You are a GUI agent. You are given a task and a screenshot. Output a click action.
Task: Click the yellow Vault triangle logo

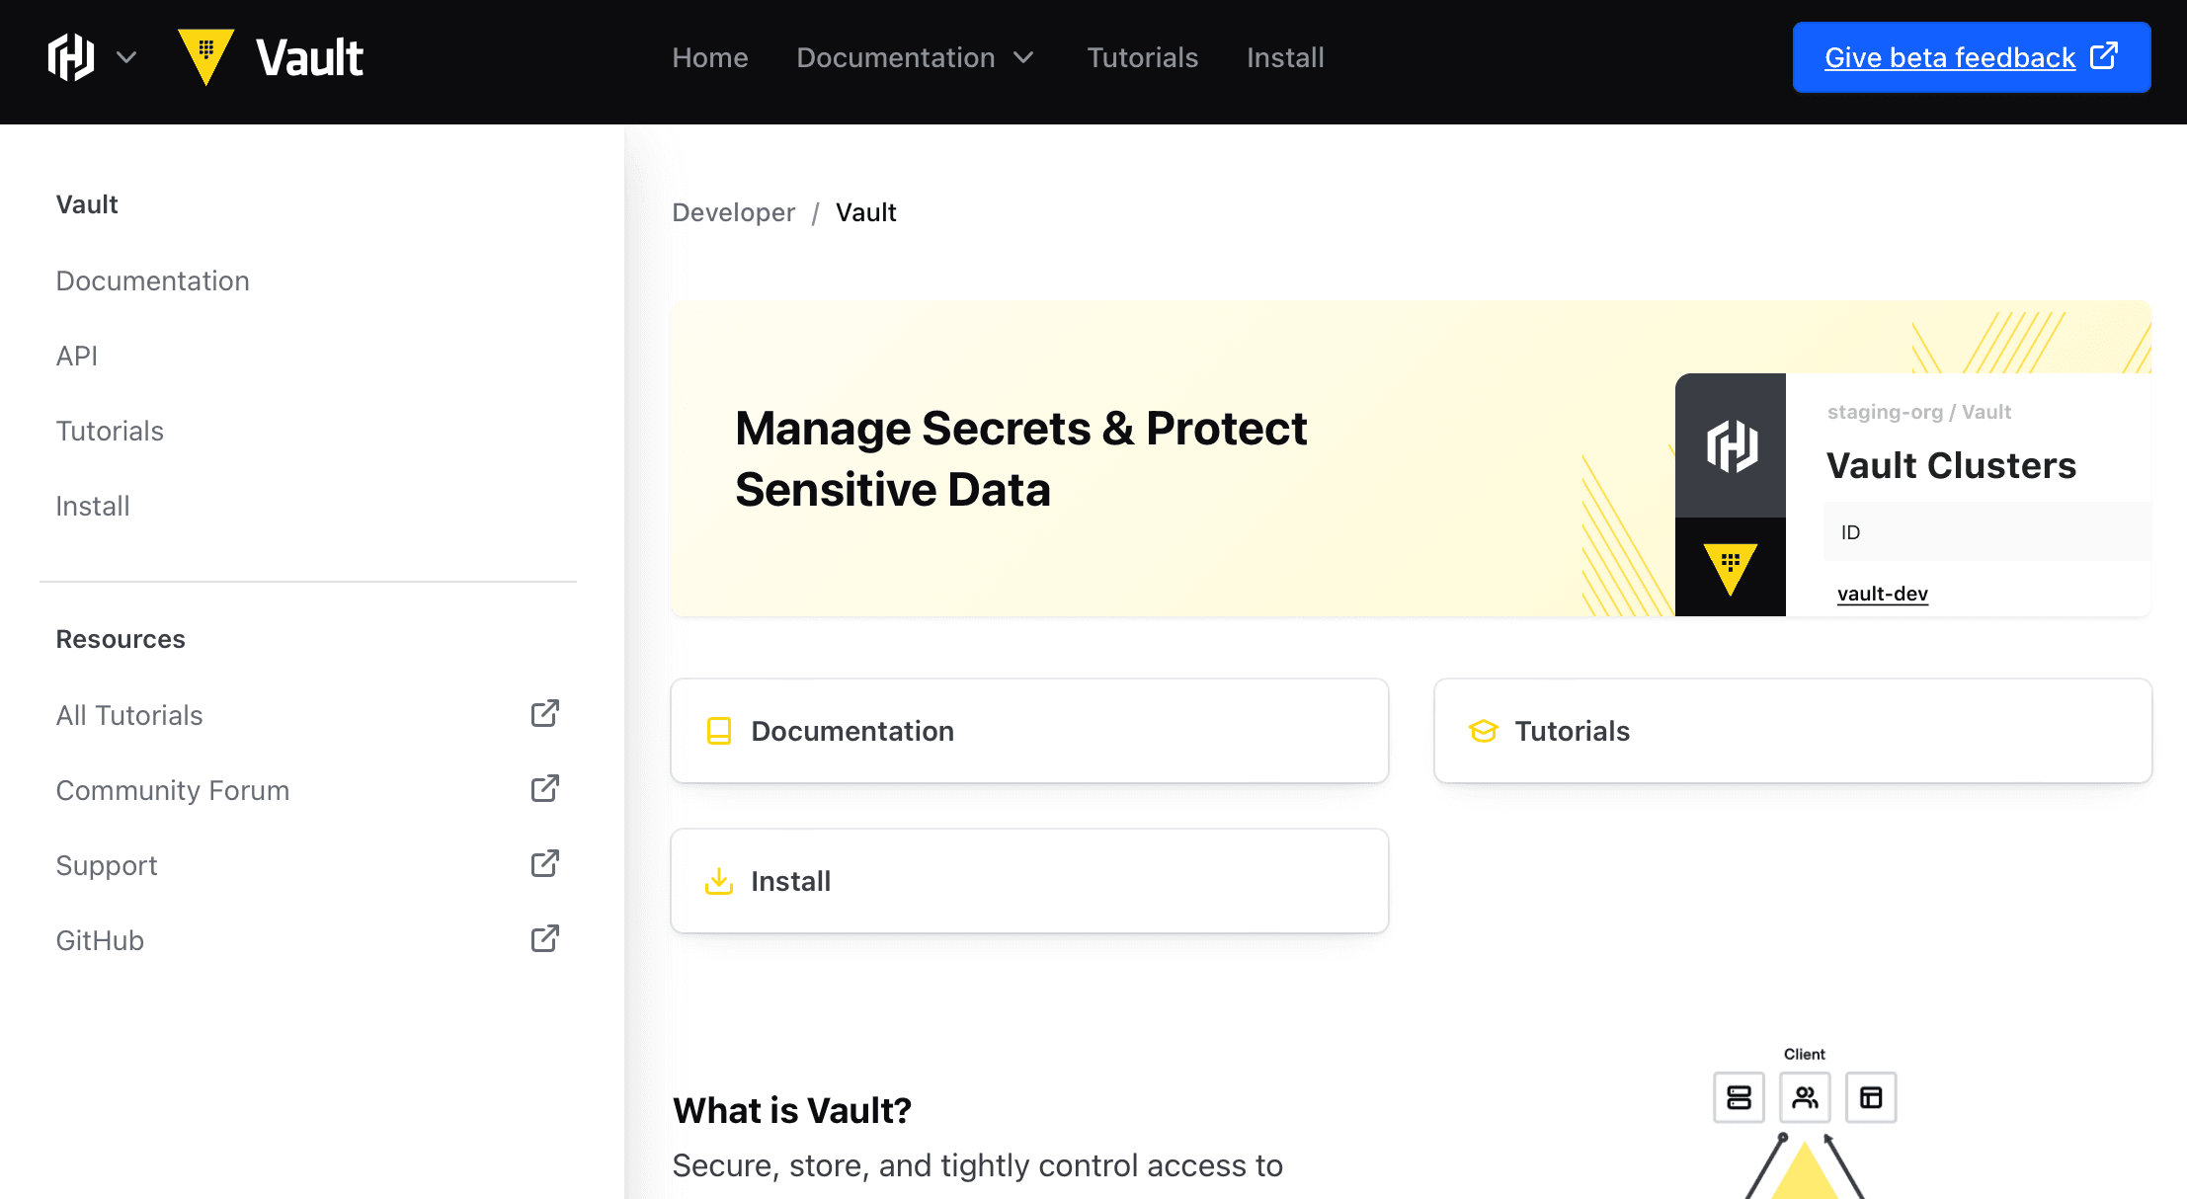(205, 56)
